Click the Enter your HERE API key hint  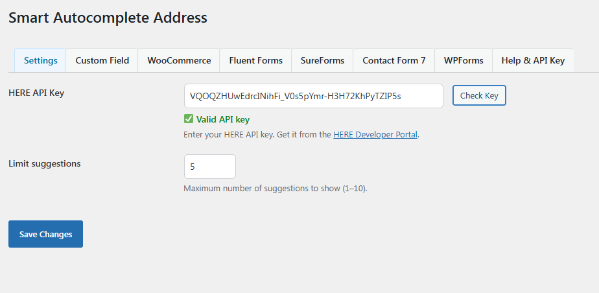[x=301, y=134]
